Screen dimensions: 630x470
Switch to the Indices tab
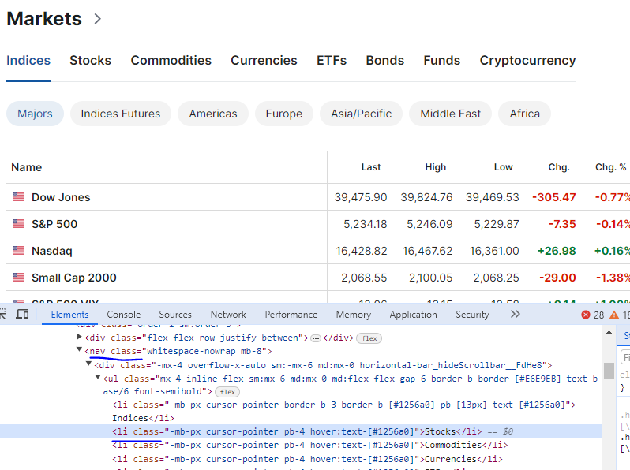(28, 60)
